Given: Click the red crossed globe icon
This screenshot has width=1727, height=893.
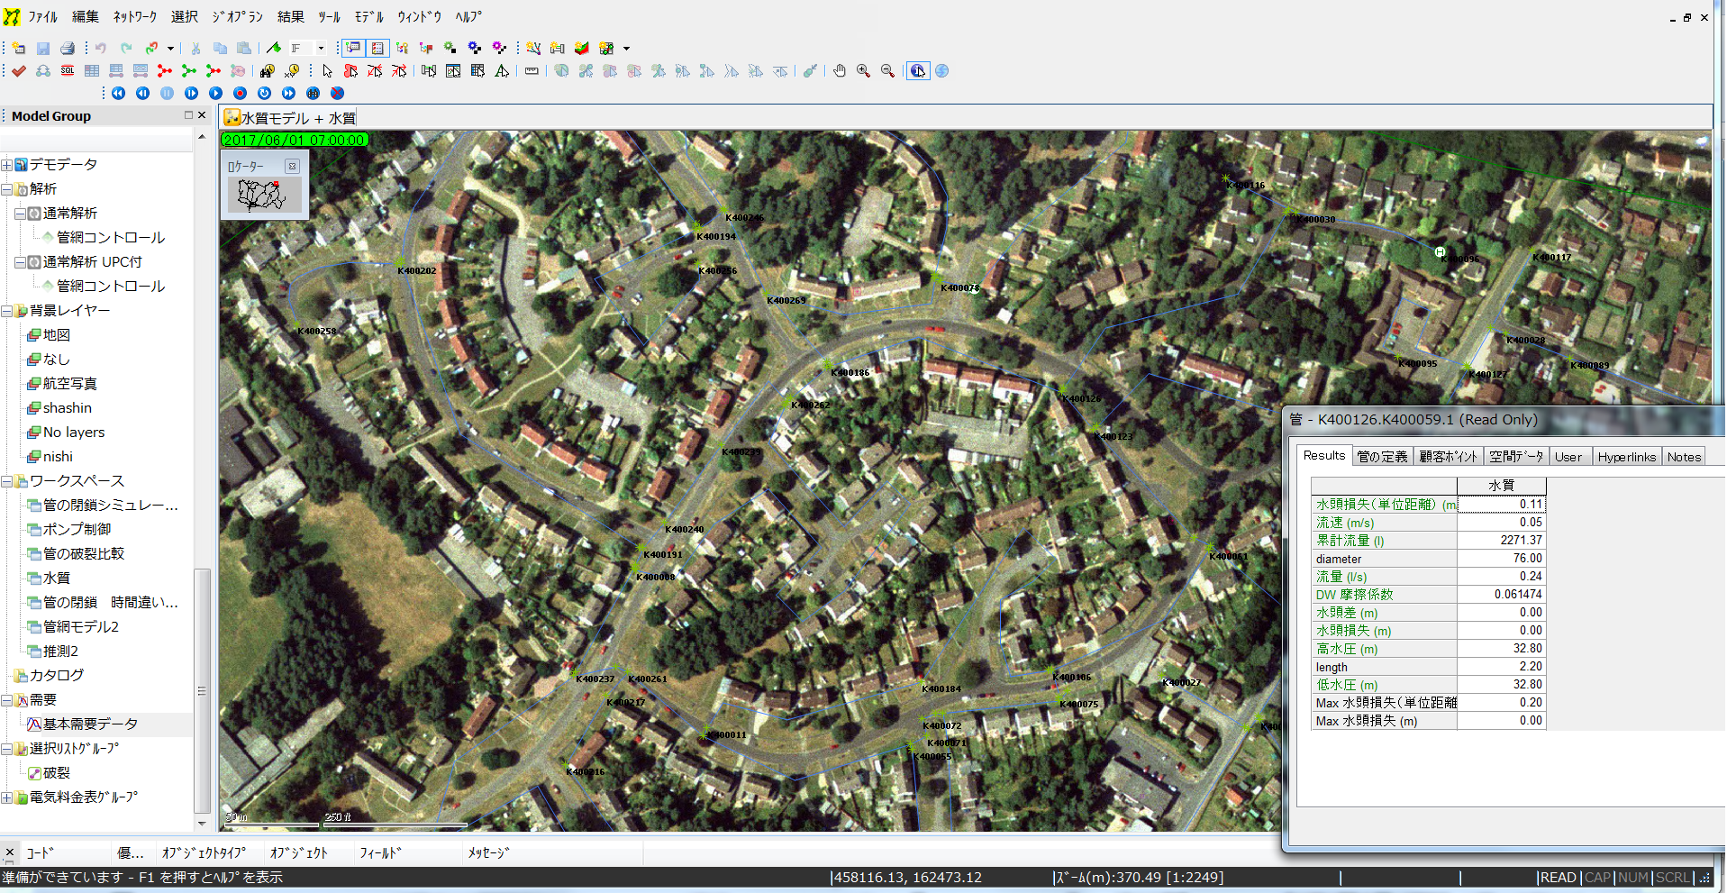Looking at the screenshot, I should 337,93.
